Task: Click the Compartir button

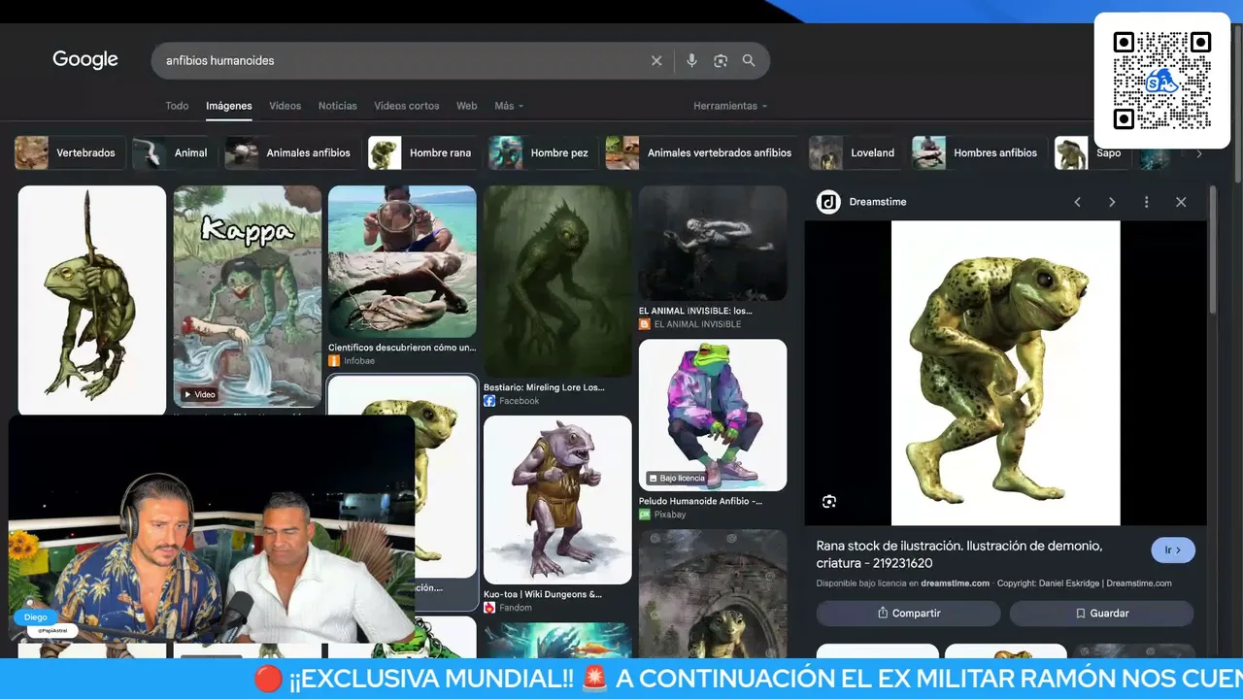Action: pos(908,614)
